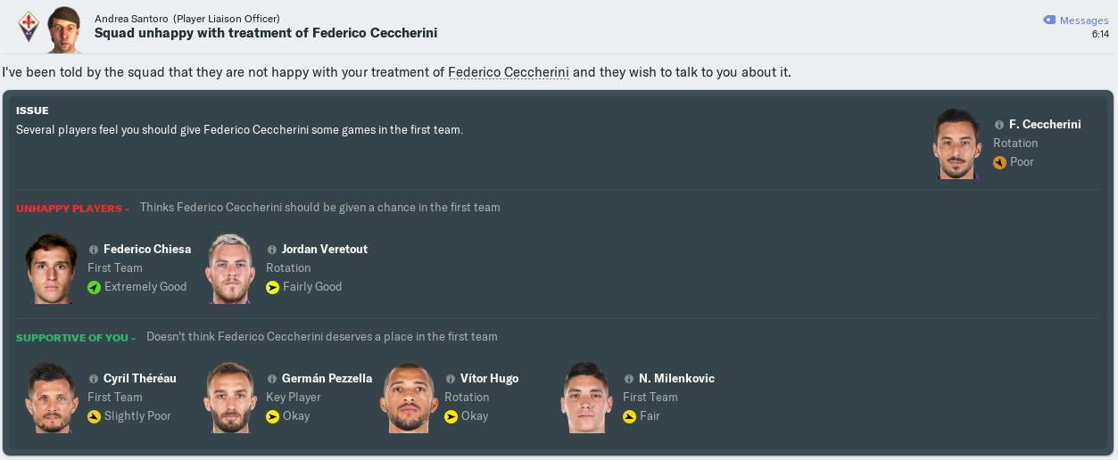Screen dimensions: 1118x460
Task: Open Germán Pezzella's profile name
Action: pyautogui.click(x=327, y=379)
